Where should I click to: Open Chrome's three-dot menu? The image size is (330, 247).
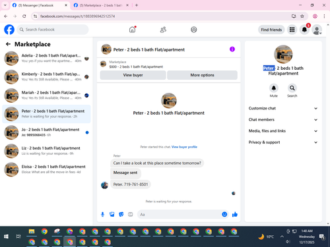(x=324, y=16)
